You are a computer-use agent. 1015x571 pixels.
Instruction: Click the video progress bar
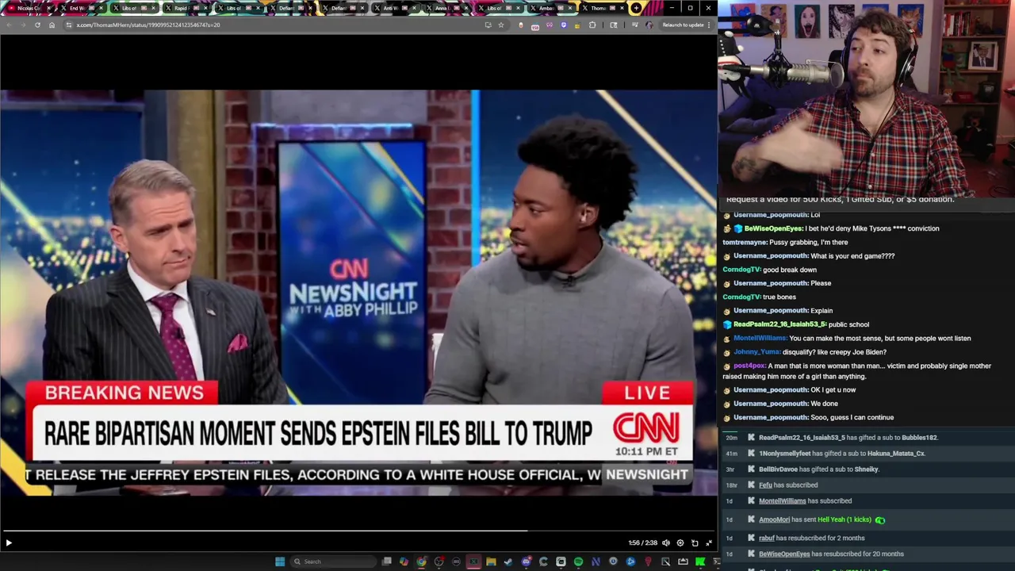(x=358, y=531)
